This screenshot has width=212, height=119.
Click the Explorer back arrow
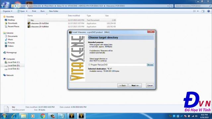[x=2, y=6]
